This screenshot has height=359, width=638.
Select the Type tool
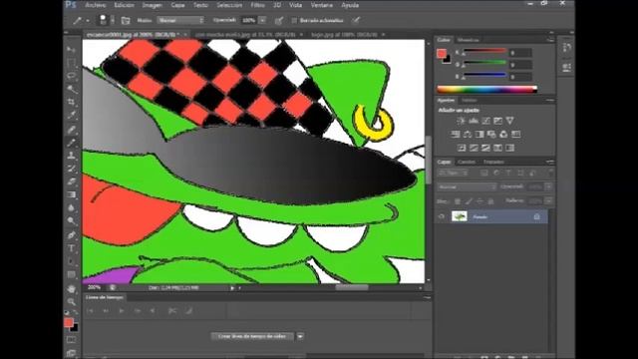[71, 248]
